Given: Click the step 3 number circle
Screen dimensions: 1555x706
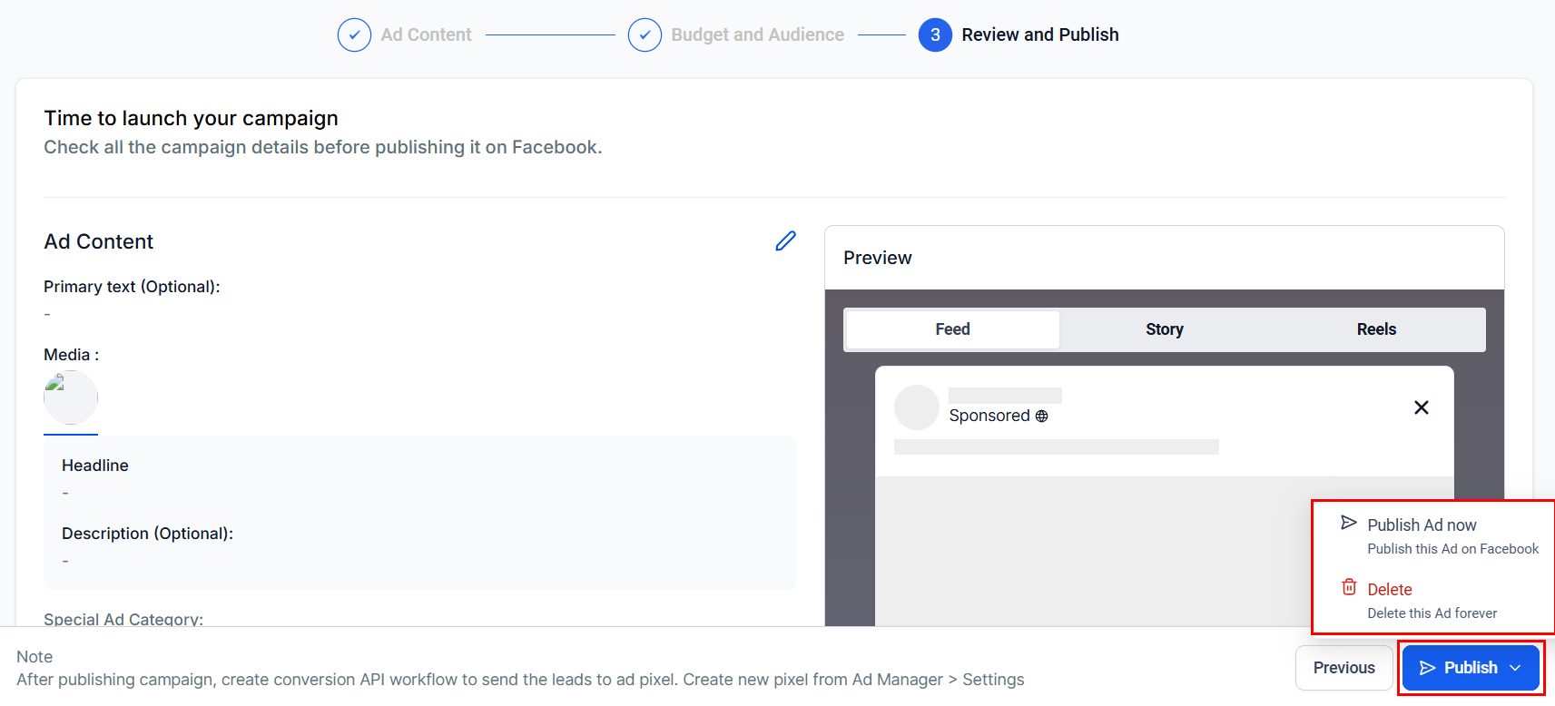Looking at the screenshot, I should pyautogui.click(x=935, y=35).
